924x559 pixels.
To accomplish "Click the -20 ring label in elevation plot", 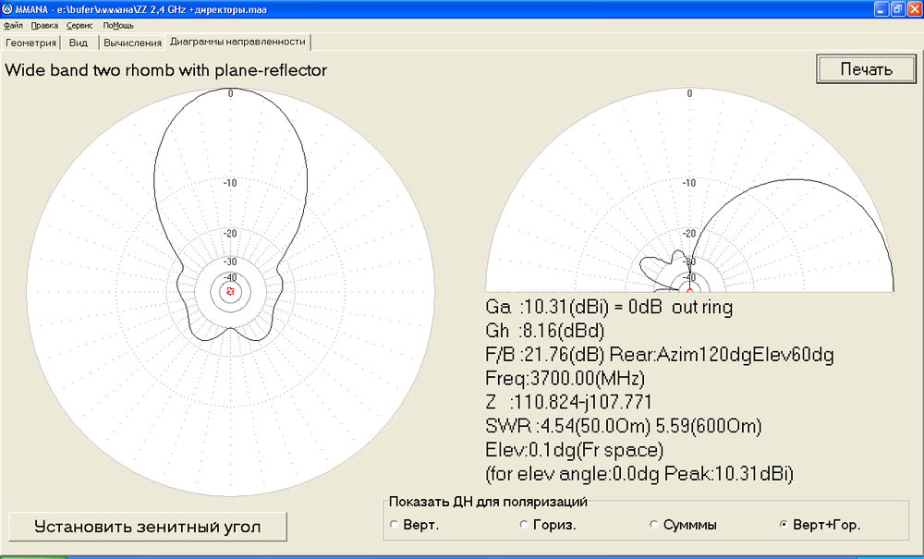I will tap(689, 233).
